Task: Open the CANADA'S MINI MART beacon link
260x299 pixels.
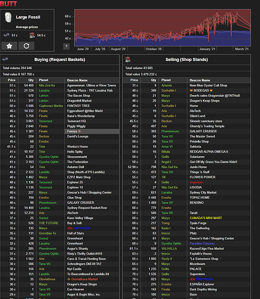Action: pyautogui.click(x=205, y=218)
